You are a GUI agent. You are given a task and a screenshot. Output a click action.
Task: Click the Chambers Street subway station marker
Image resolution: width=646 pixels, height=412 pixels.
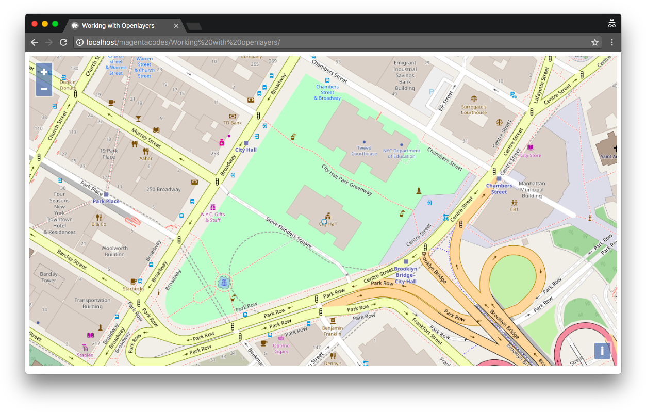pyautogui.click(x=499, y=179)
